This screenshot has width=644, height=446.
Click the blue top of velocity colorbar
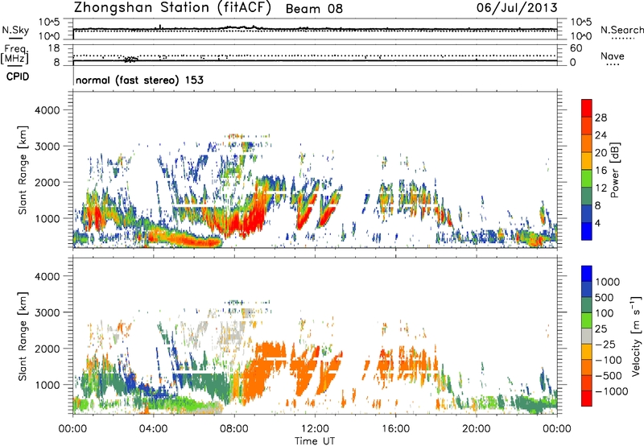(x=587, y=274)
